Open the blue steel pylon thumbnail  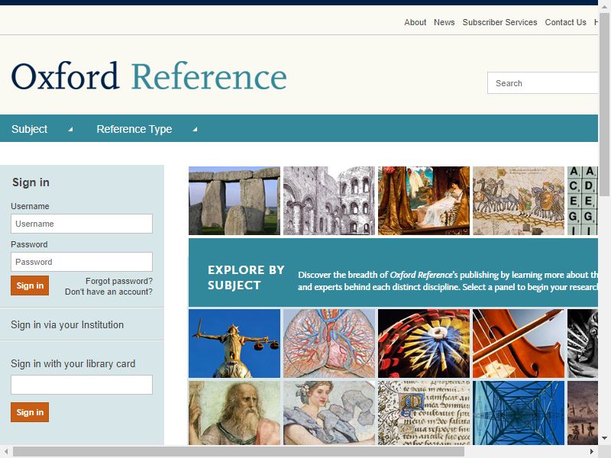click(519, 413)
